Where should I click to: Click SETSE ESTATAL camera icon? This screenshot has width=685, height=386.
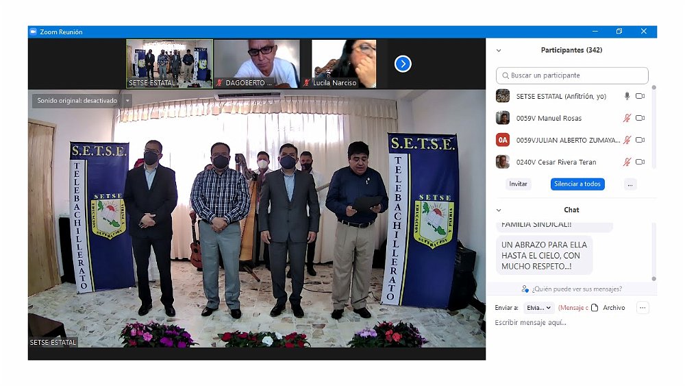point(640,97)
